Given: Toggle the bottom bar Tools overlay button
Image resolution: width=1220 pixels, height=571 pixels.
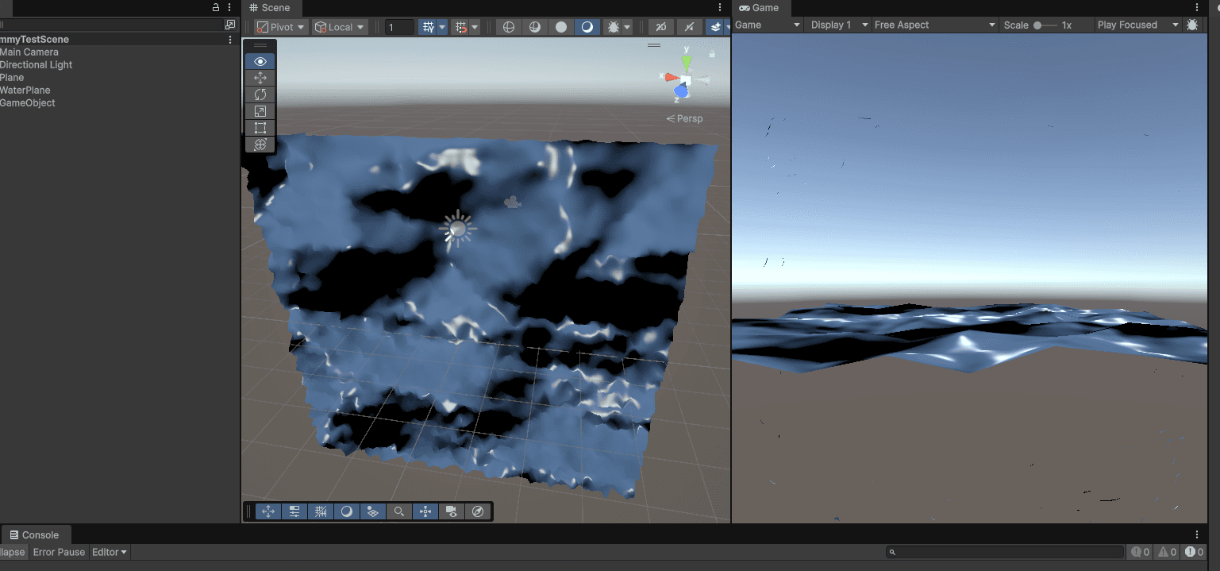Looking at the screenshot, I should point(268,511).
